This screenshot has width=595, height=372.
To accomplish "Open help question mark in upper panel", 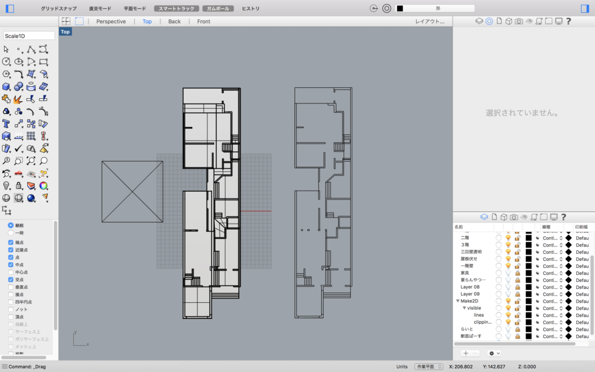I will 568,22.
